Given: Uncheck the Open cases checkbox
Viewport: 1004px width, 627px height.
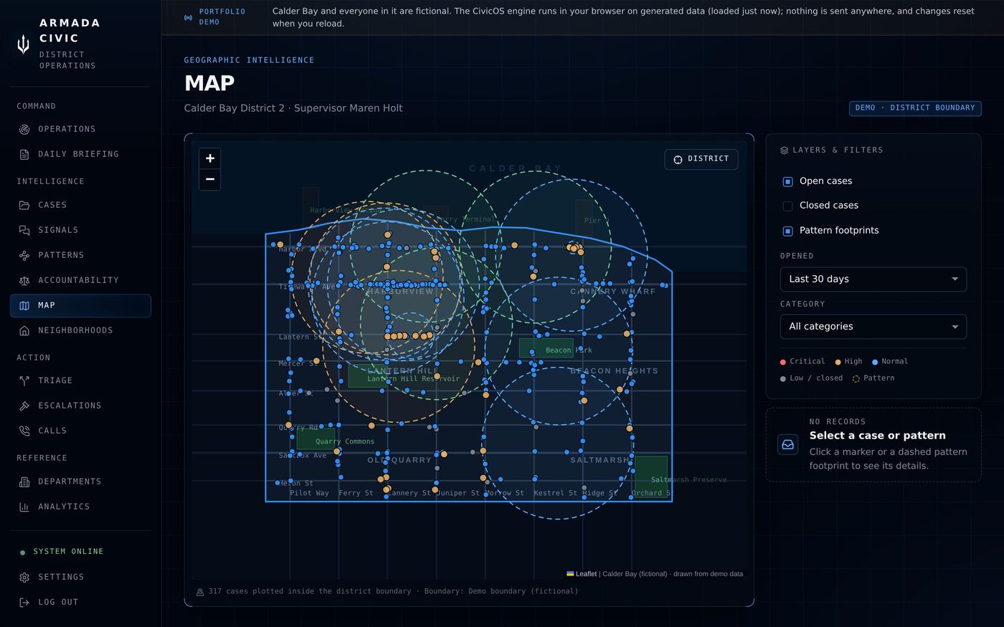Looking at the screenshot, I should [x=787, y=181].
